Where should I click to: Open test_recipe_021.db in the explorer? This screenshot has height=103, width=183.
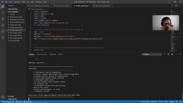click(x=16, y=38)
